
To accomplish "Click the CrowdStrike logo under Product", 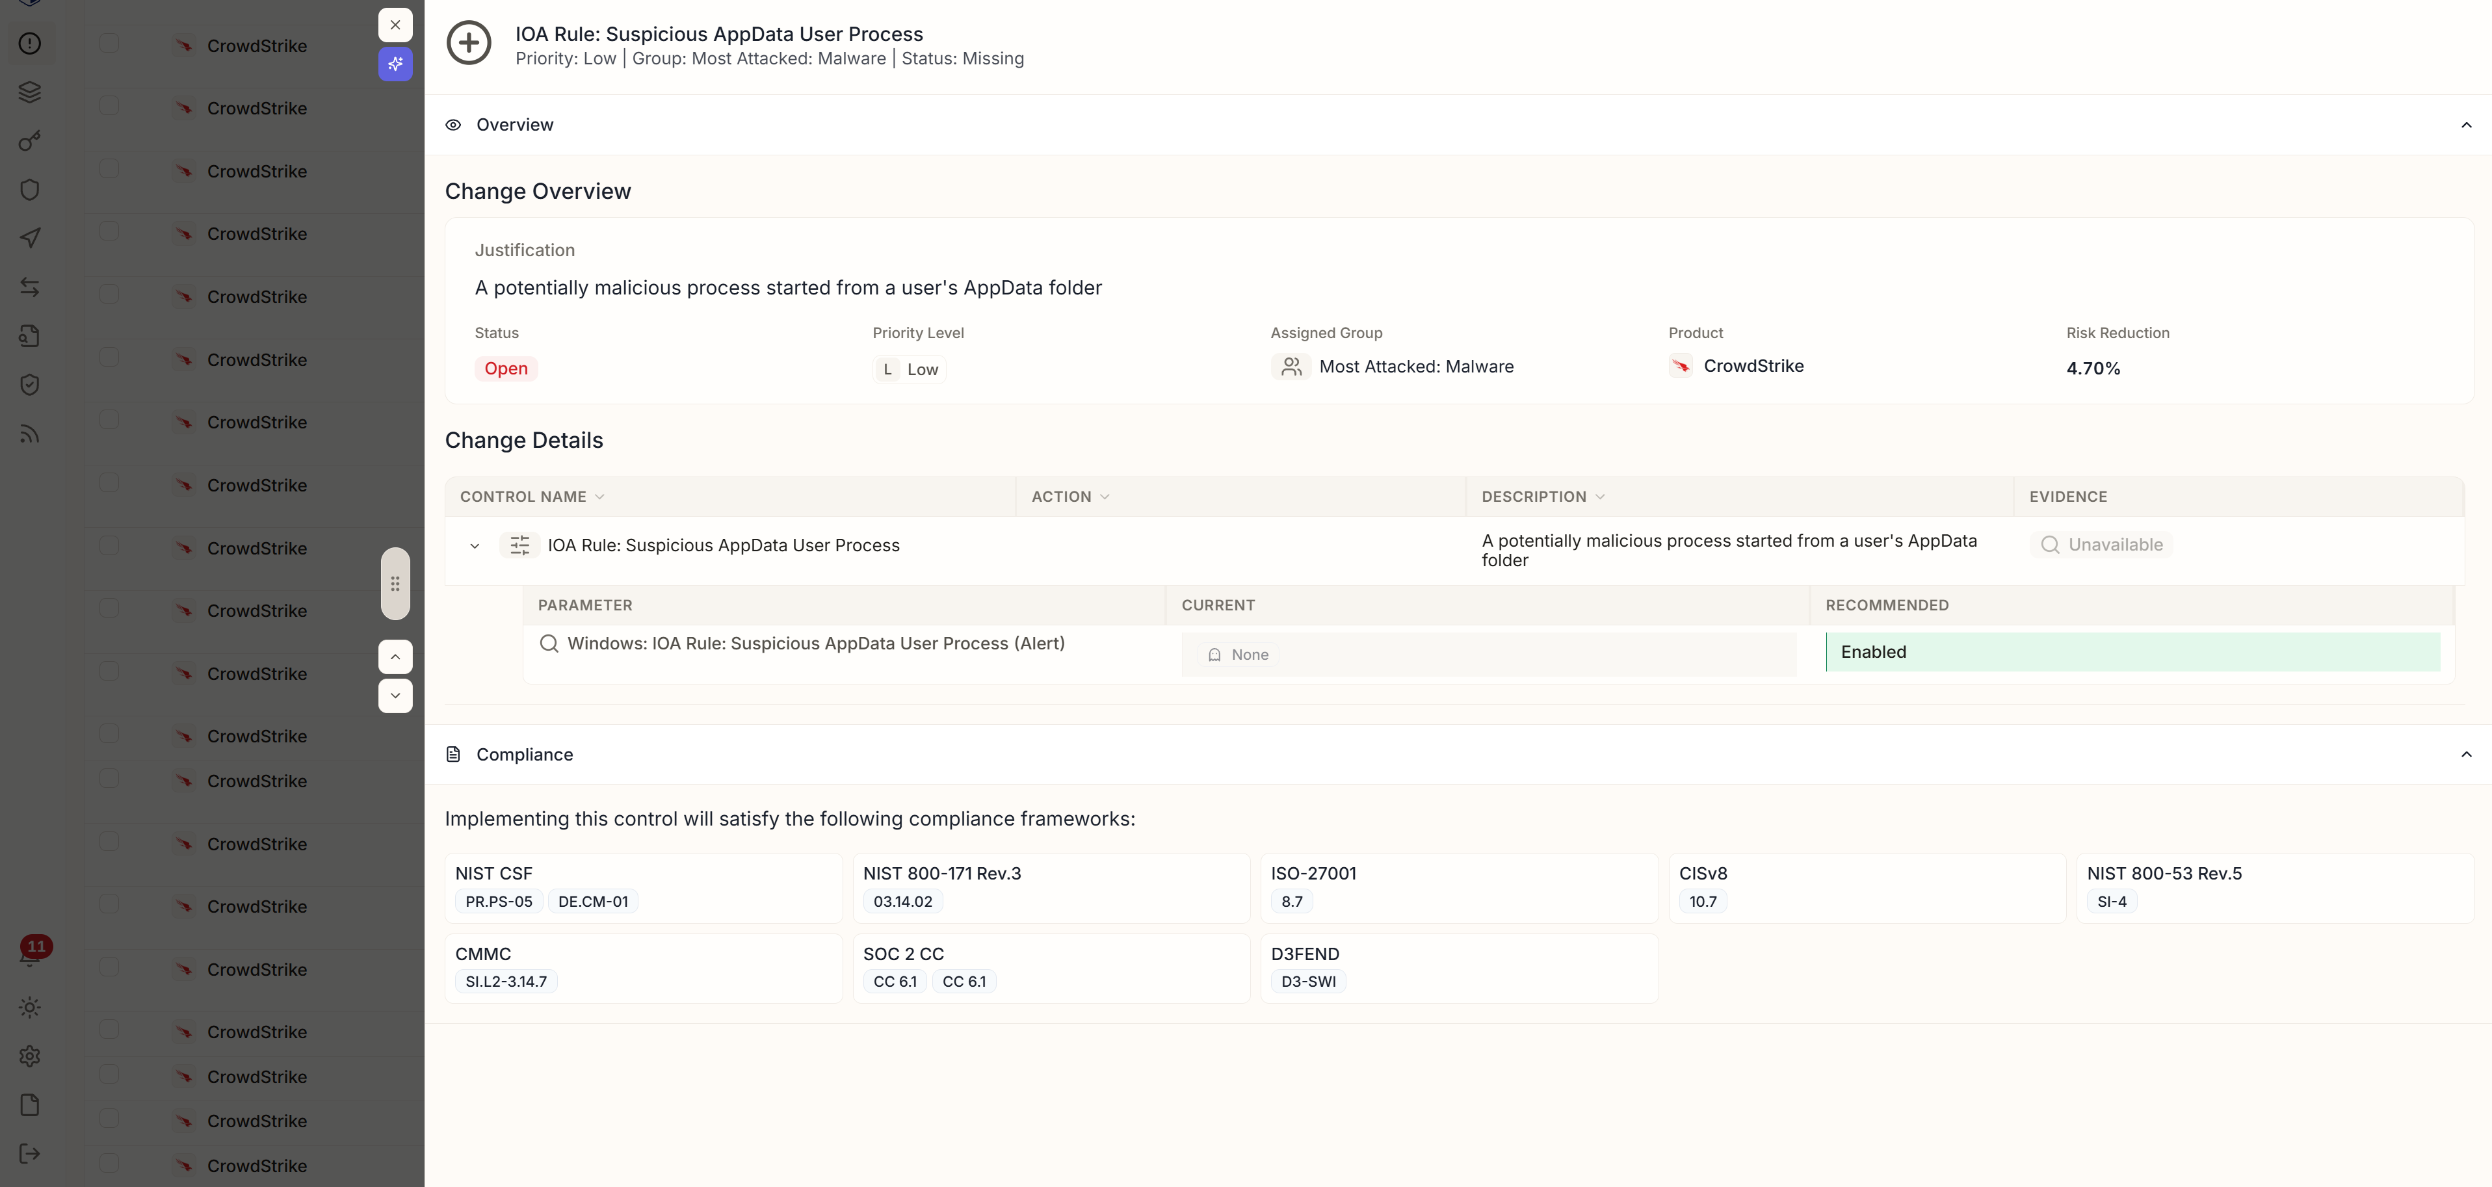I will point(1681,366).
